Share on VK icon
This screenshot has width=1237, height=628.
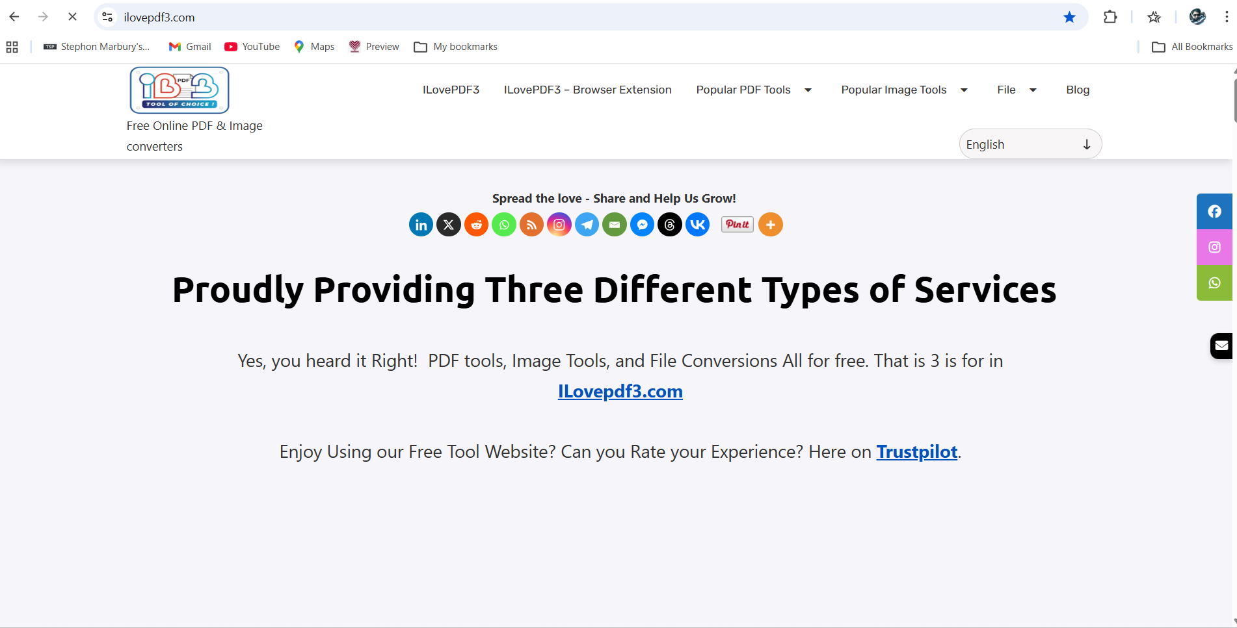point(697,225)
